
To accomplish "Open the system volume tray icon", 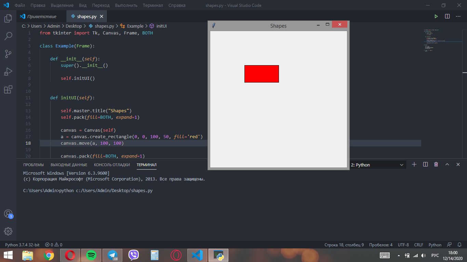I will (x=423, y=255).
